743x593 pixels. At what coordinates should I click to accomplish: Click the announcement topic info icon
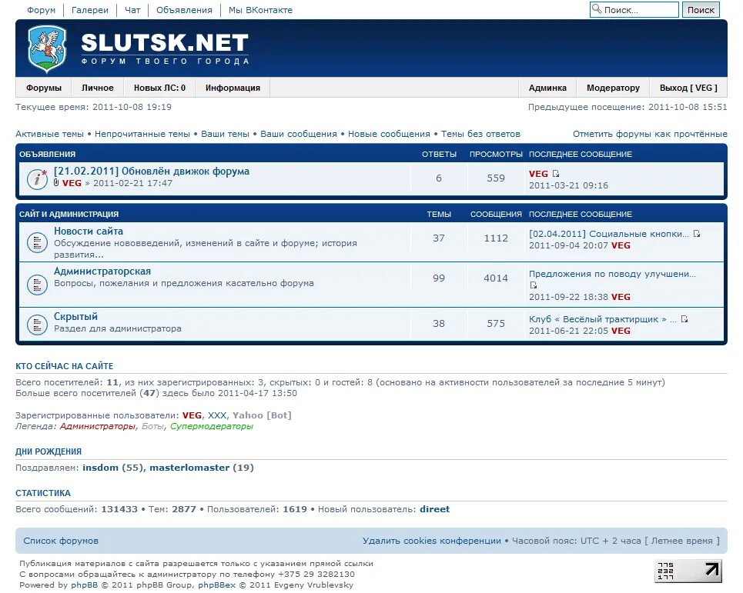click(37, 179)
